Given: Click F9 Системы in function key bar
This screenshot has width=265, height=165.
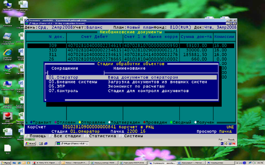Looking at the screenshot, I should click(131, 136).
